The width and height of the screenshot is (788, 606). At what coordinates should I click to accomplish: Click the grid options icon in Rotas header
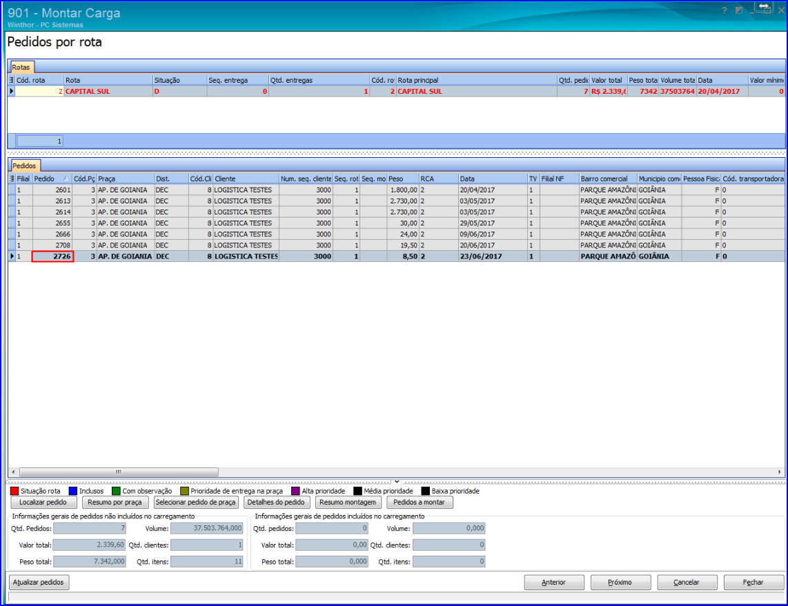(x=12, y=80)
